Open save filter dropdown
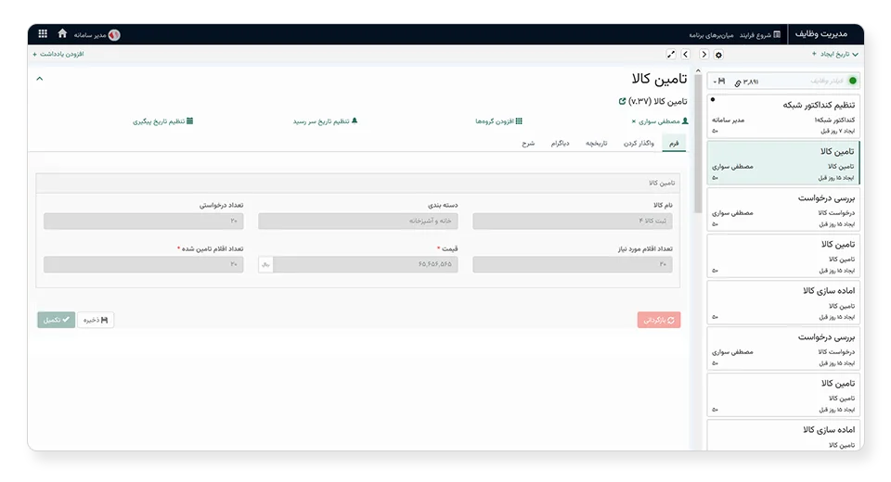 718,82
